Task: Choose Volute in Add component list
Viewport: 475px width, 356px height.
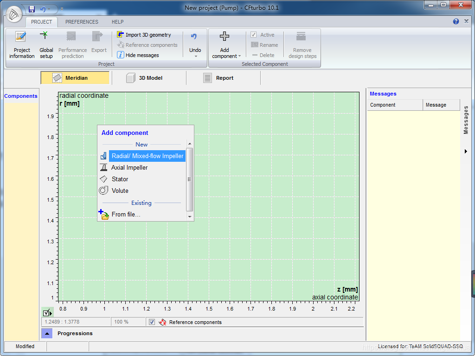Action: pyautogui.click(x=120, y=191)
